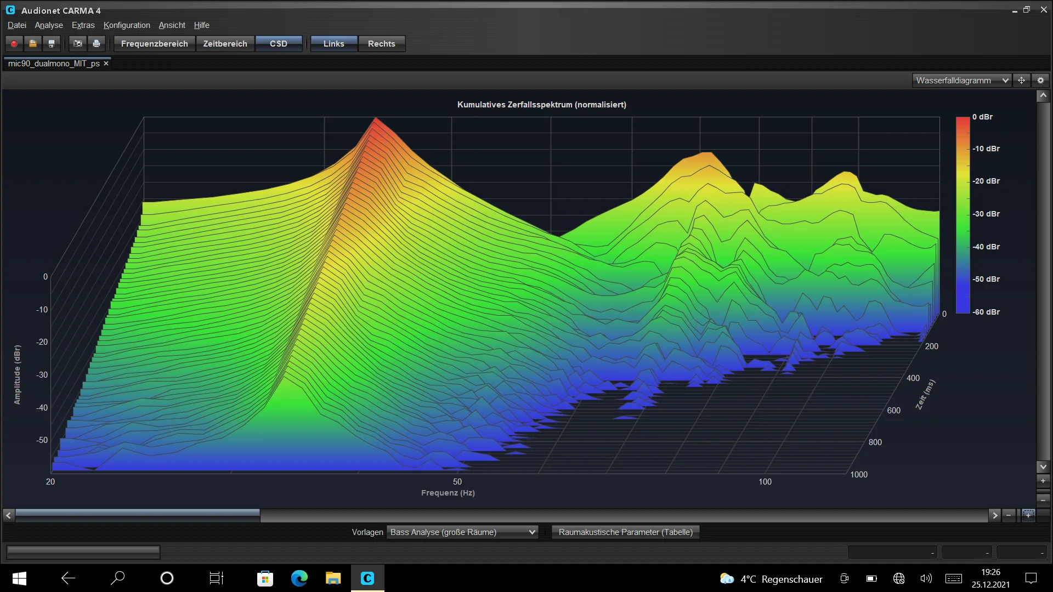Zoom out horizontally with the bottom minus button
This screenshot has height=592, width=1053.
(x=1009, y=515)
